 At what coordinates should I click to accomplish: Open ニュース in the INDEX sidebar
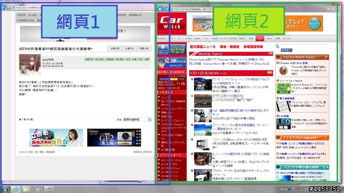point(165,97)
